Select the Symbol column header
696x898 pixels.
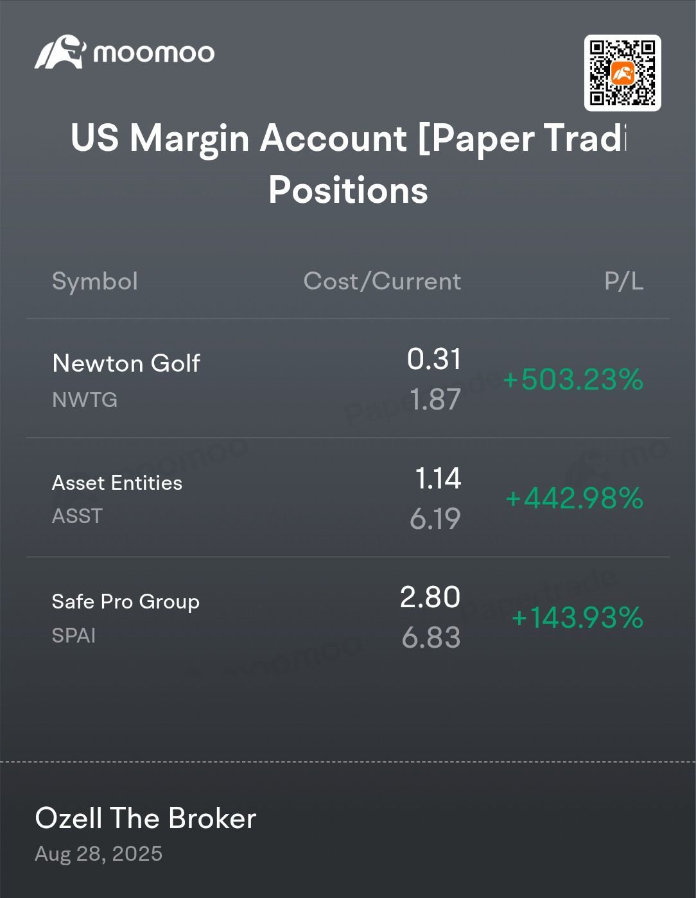[95, 281]
